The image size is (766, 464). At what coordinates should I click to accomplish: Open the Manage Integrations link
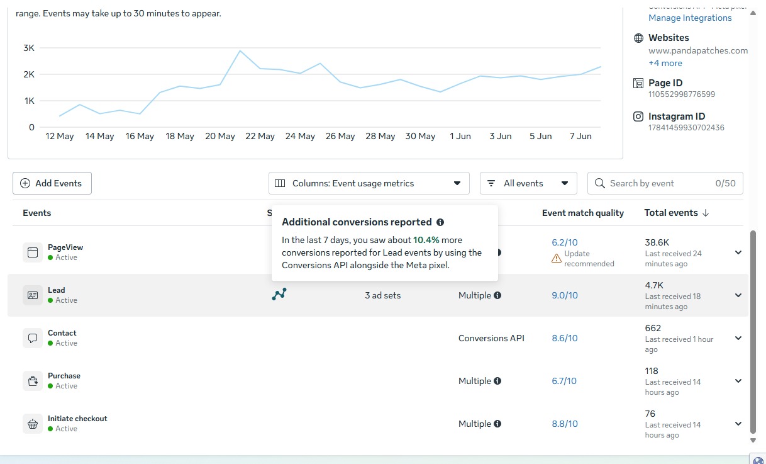(690, 18)
